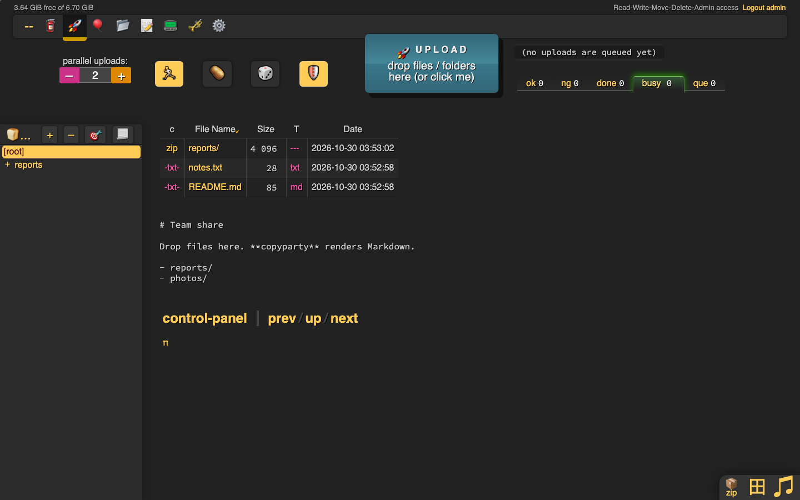
Task: Decrease parallel uploads with the minus button
Action: pyautogui.click(x=69, y=76)
